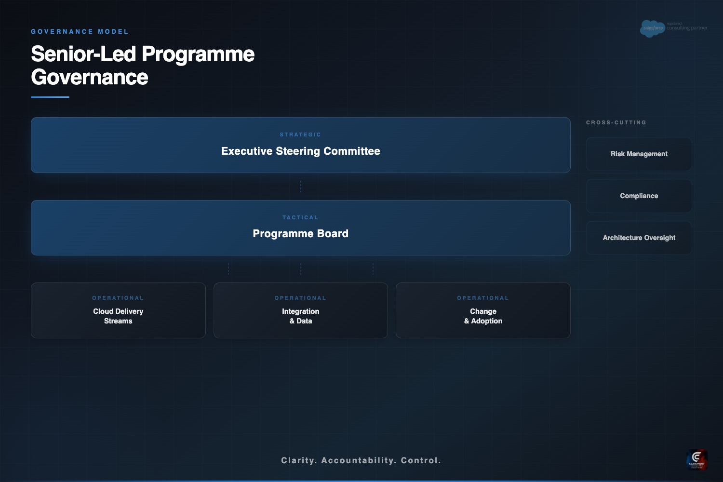Click the Strategic tier label

coord(300,135)
